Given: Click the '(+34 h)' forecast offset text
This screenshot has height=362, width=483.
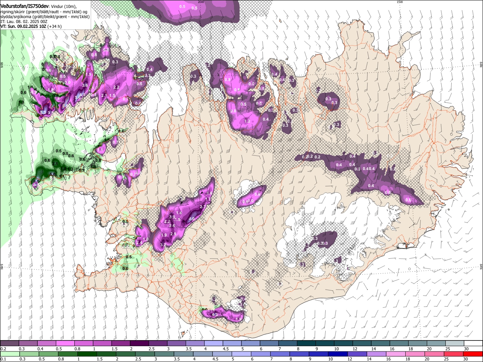Looking at the screenshot, I should (54, 27).
